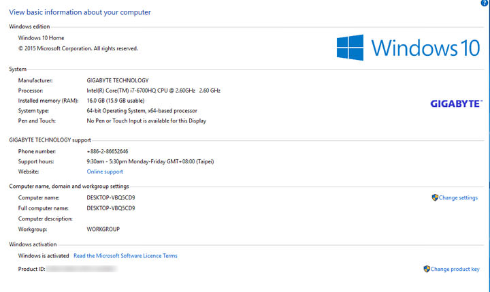
Task: Open Change settings for computer name
Action: (458, 198)
